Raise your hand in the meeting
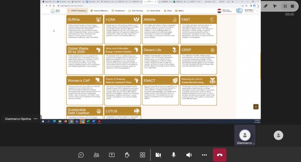The height and width of the screenshot is (162, 301). [127, 155]
